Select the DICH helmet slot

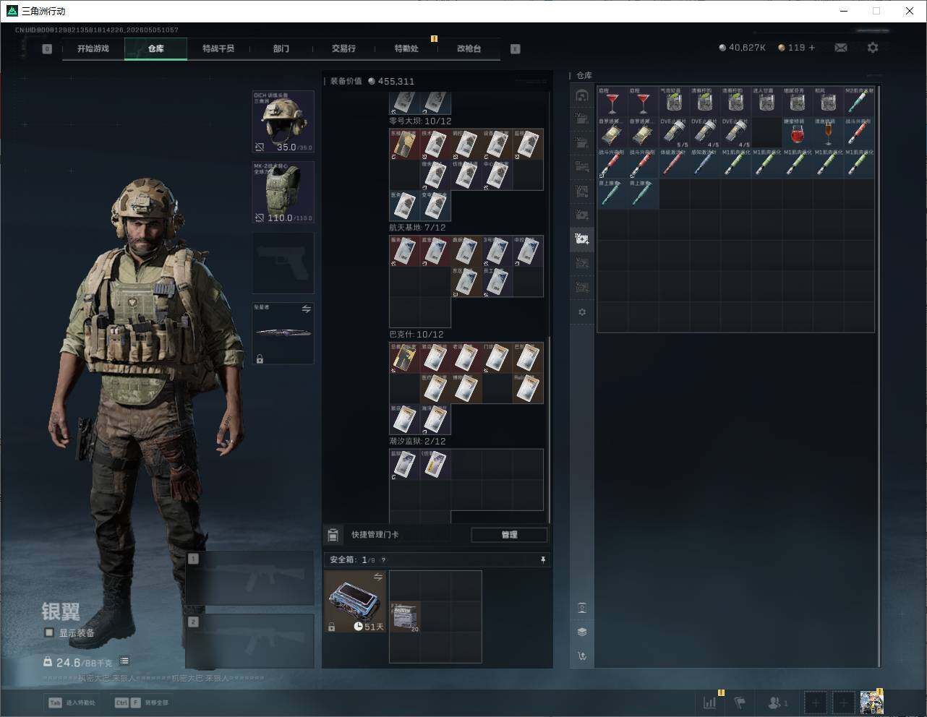283,121
